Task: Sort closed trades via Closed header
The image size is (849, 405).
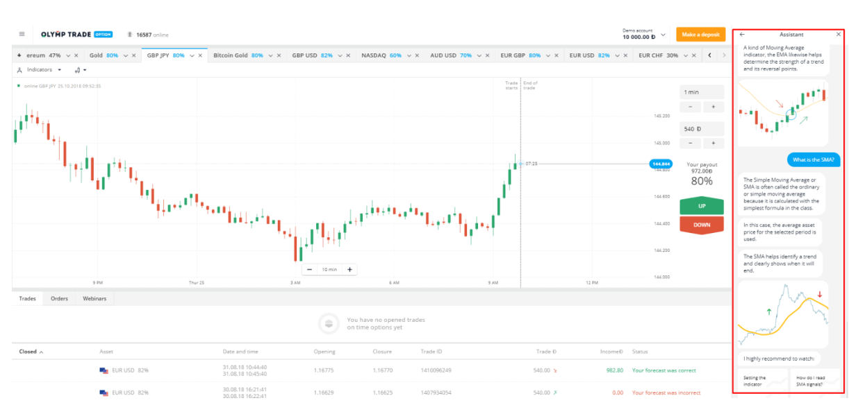Action: tap(31, 352)
